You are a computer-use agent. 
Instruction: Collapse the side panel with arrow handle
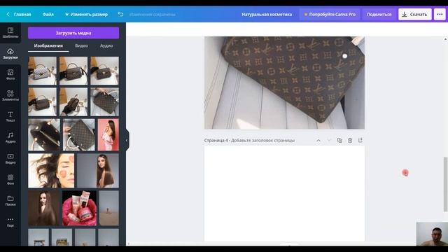pyautogui.click(x=127, y=140)
